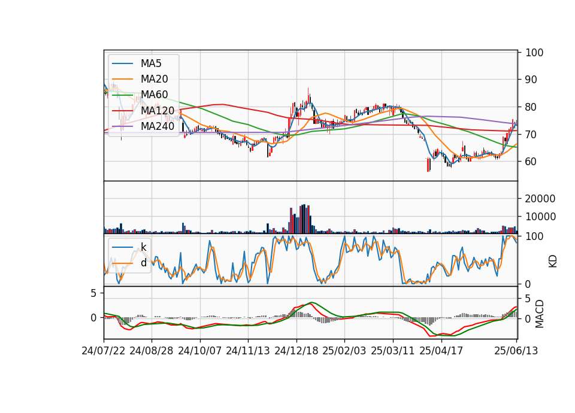Click the MA120 legend label

point(158,110)
